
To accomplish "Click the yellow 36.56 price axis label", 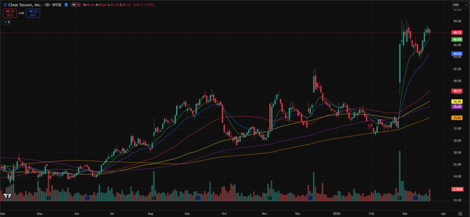I will point(457,101).
